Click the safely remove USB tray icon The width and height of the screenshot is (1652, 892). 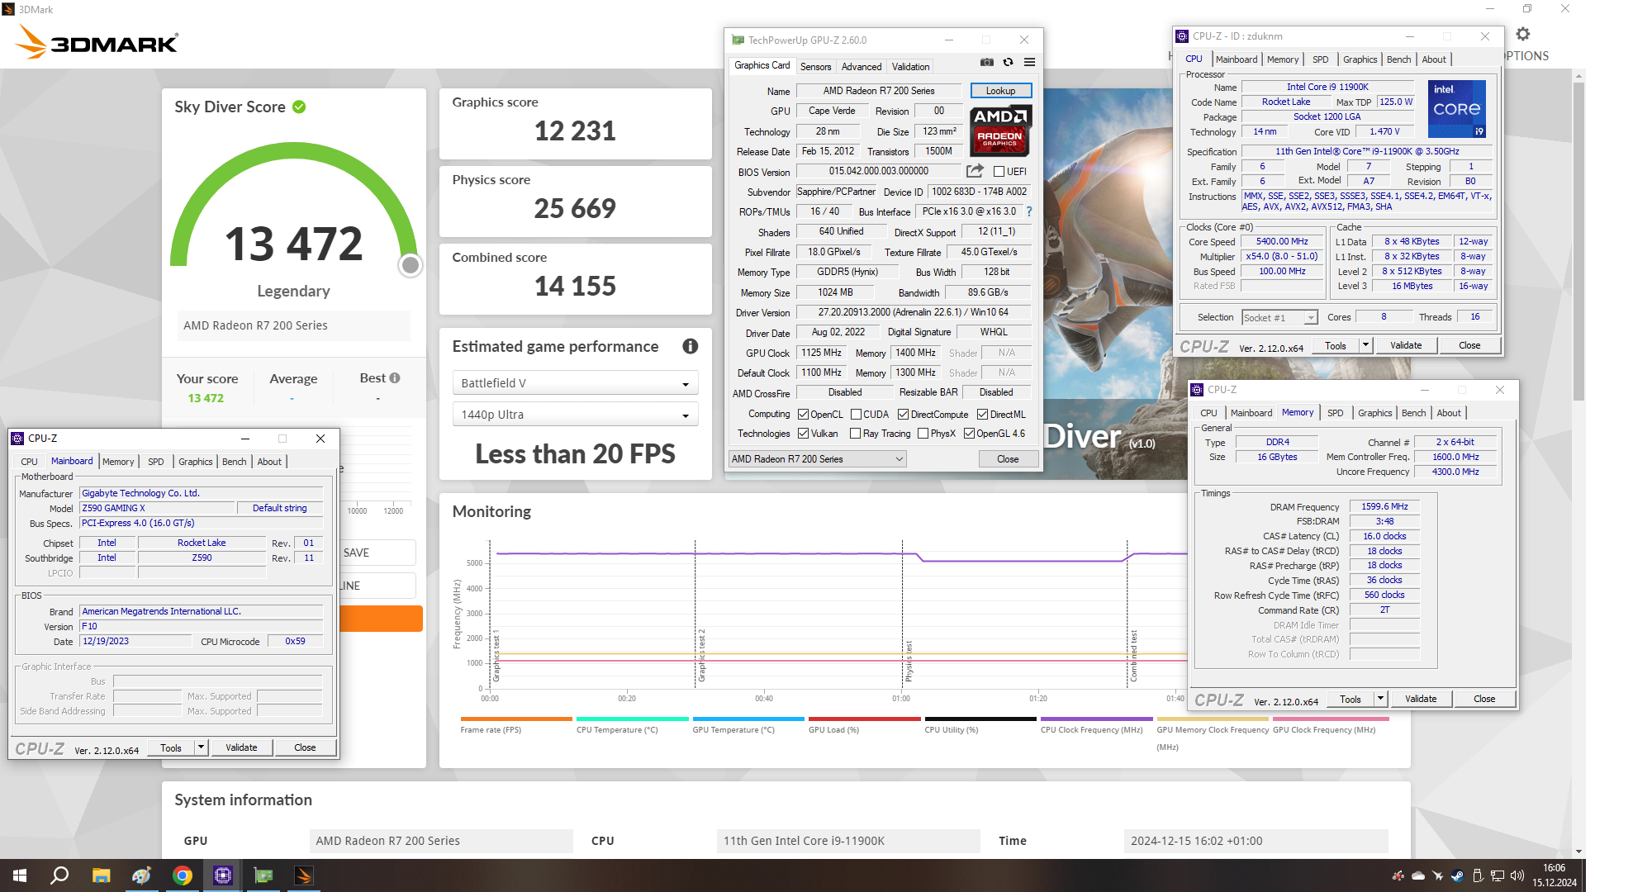click(x=1478, y=875)
